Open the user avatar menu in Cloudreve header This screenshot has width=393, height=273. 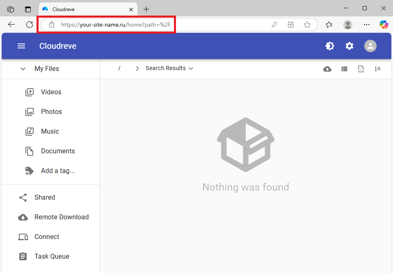tap(370, 46)
